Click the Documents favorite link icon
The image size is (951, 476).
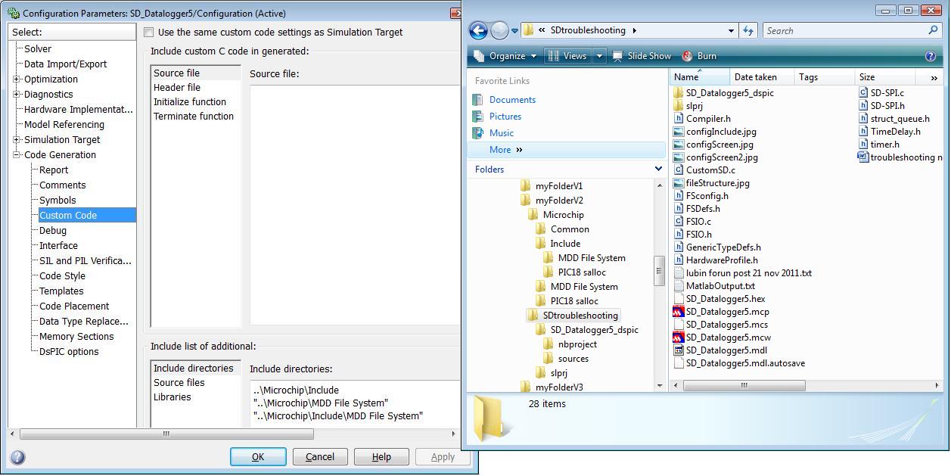coord(477,100)
